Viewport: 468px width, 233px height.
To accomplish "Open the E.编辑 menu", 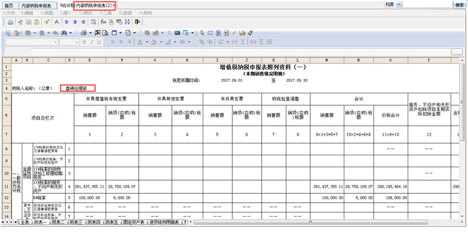I will (27, 13).
